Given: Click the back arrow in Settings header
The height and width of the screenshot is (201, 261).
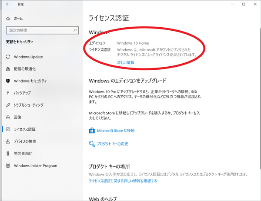Looking at the screenshot, I should pyautogui.click(x=8, y=4).
